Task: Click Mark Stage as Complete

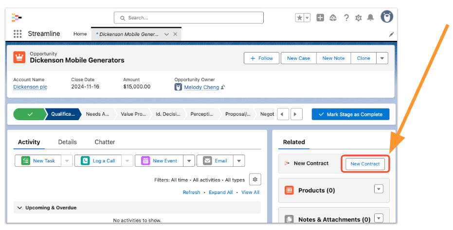Action: click(350, 114)
